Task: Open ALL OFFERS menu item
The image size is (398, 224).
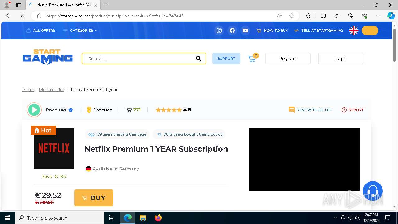Action: pos(41,30)
